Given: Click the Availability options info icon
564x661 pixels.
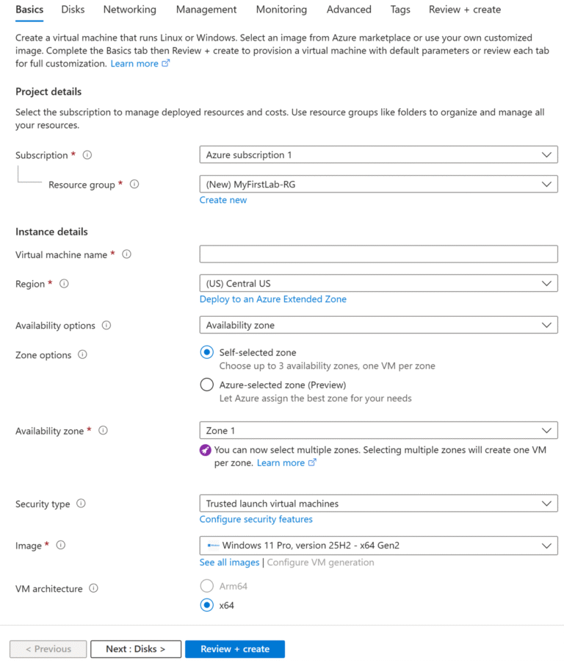Looking at the screenshot, I should [106, 326].
